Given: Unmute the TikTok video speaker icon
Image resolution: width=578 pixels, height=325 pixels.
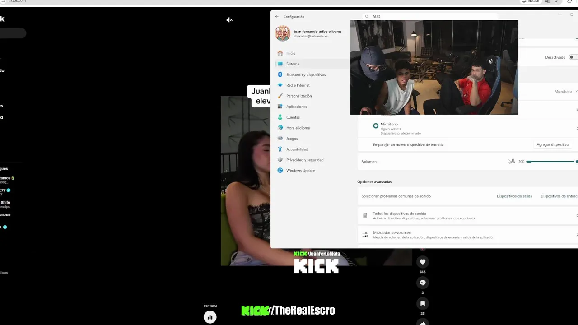Looking at the screenshot, I should coord(229,20).
